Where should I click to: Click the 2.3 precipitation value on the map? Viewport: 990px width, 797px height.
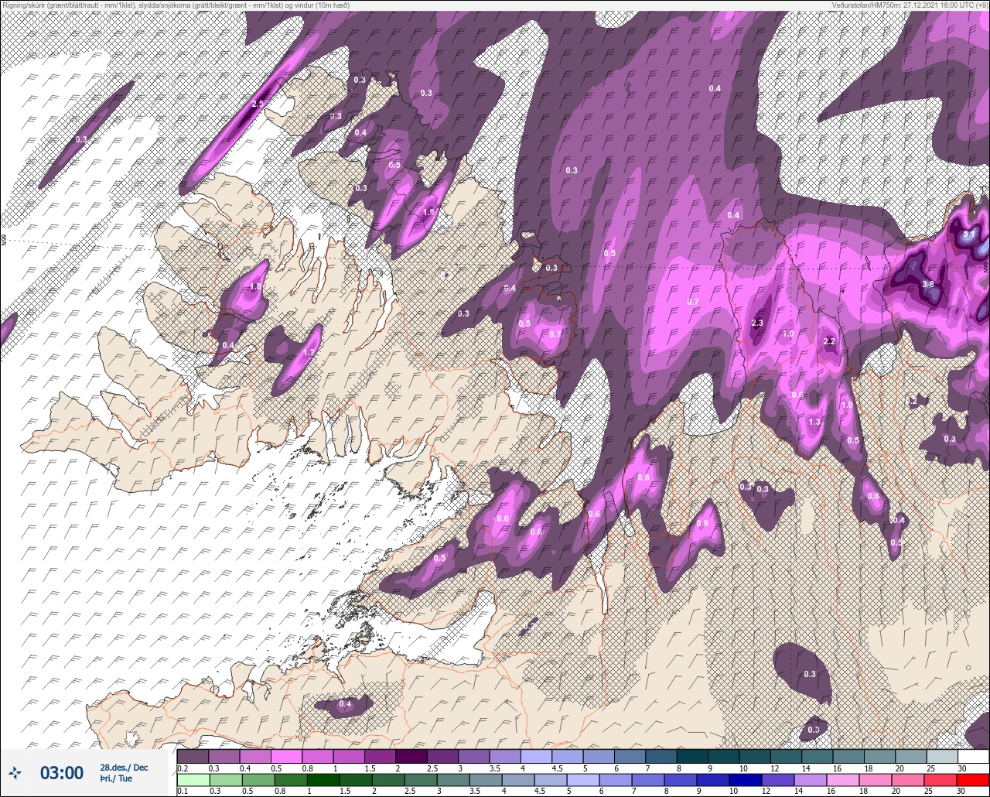(x=757, y=323)
